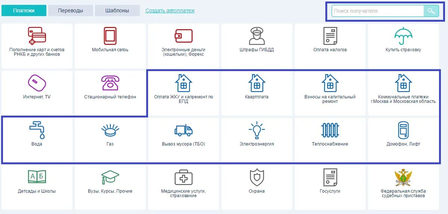Click the Федеральная служба судебных приставов label

coord(403,193)
